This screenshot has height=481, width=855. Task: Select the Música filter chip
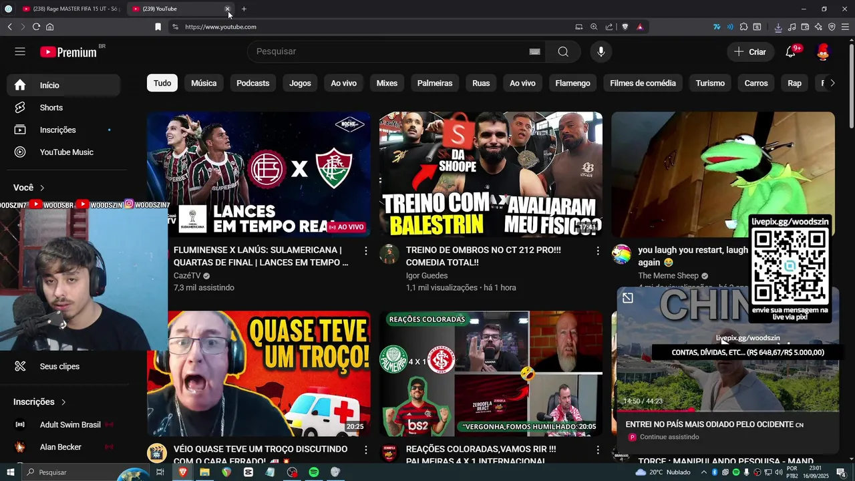[204, 83]
